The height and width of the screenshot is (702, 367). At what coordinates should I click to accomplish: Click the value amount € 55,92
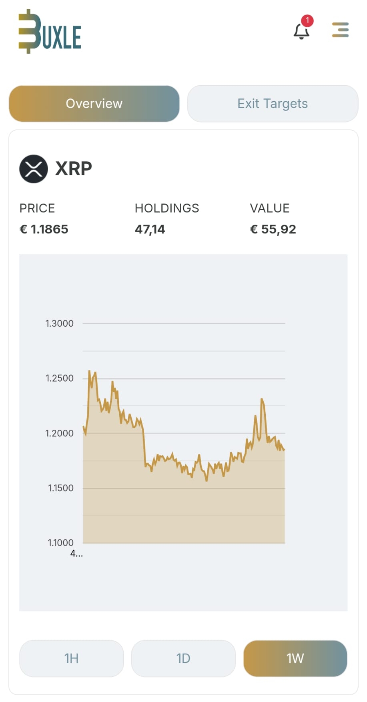273,229
